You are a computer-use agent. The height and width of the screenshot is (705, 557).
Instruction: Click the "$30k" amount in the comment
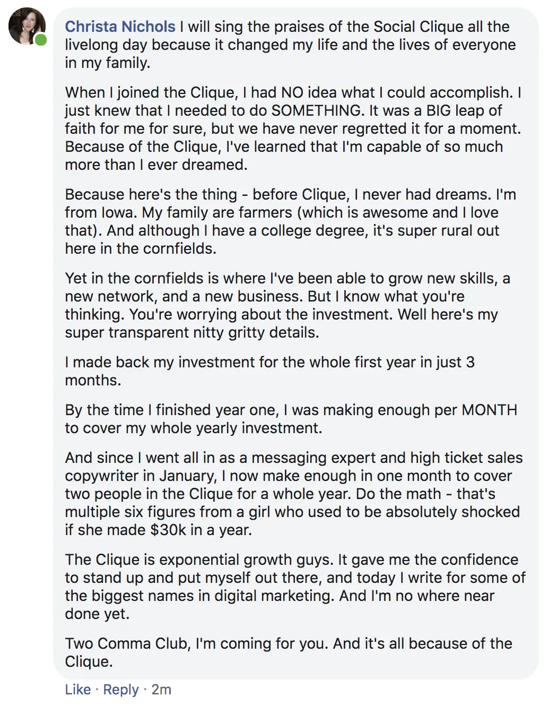pyautogui.click(x=168, y=530)
